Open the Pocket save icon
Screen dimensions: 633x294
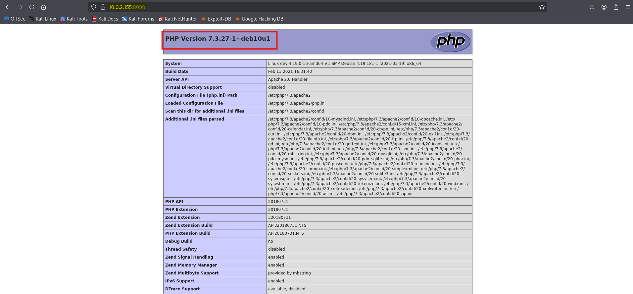[592, 7]
